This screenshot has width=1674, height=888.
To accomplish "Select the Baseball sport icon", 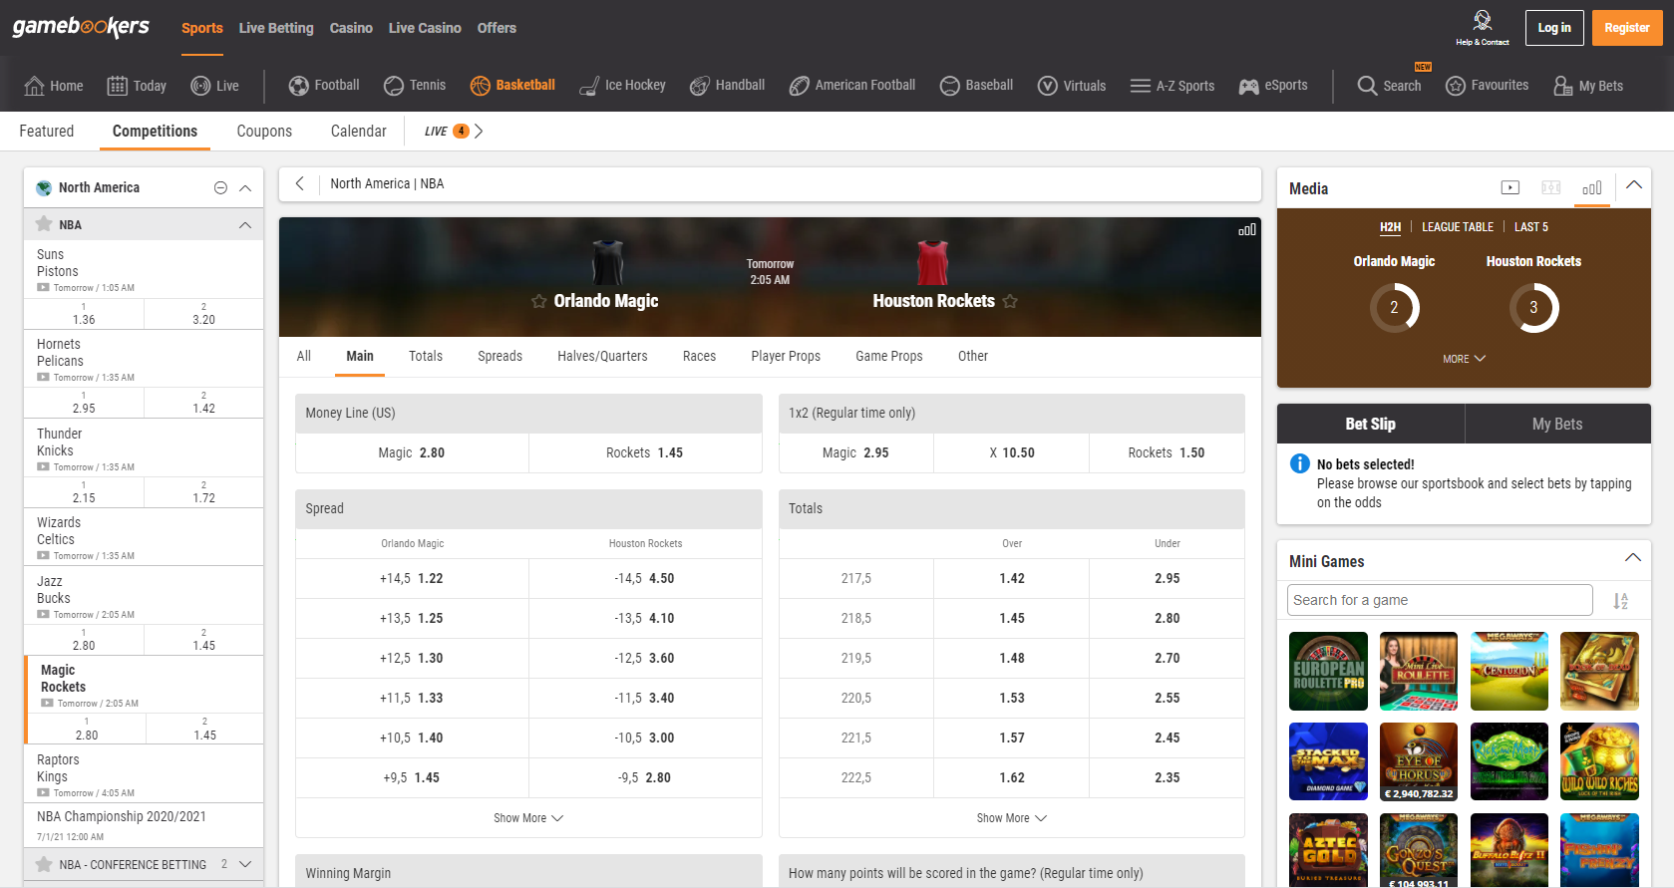I will point(950,86).
